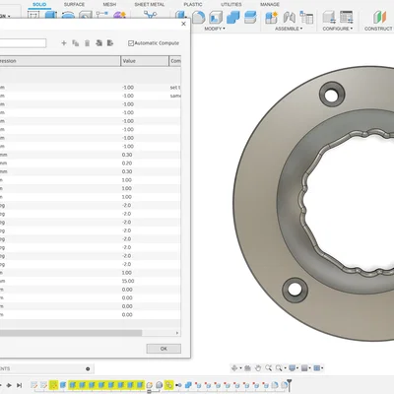The width and height of the screenshot is (394, 394).
Task: Open the Viewports dropdown arrow
Action: coord(322,368)
